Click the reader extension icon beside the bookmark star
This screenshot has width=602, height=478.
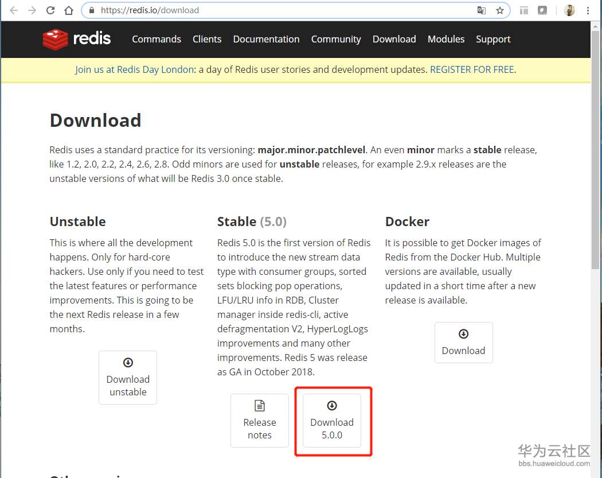click(x=523, y=10)
